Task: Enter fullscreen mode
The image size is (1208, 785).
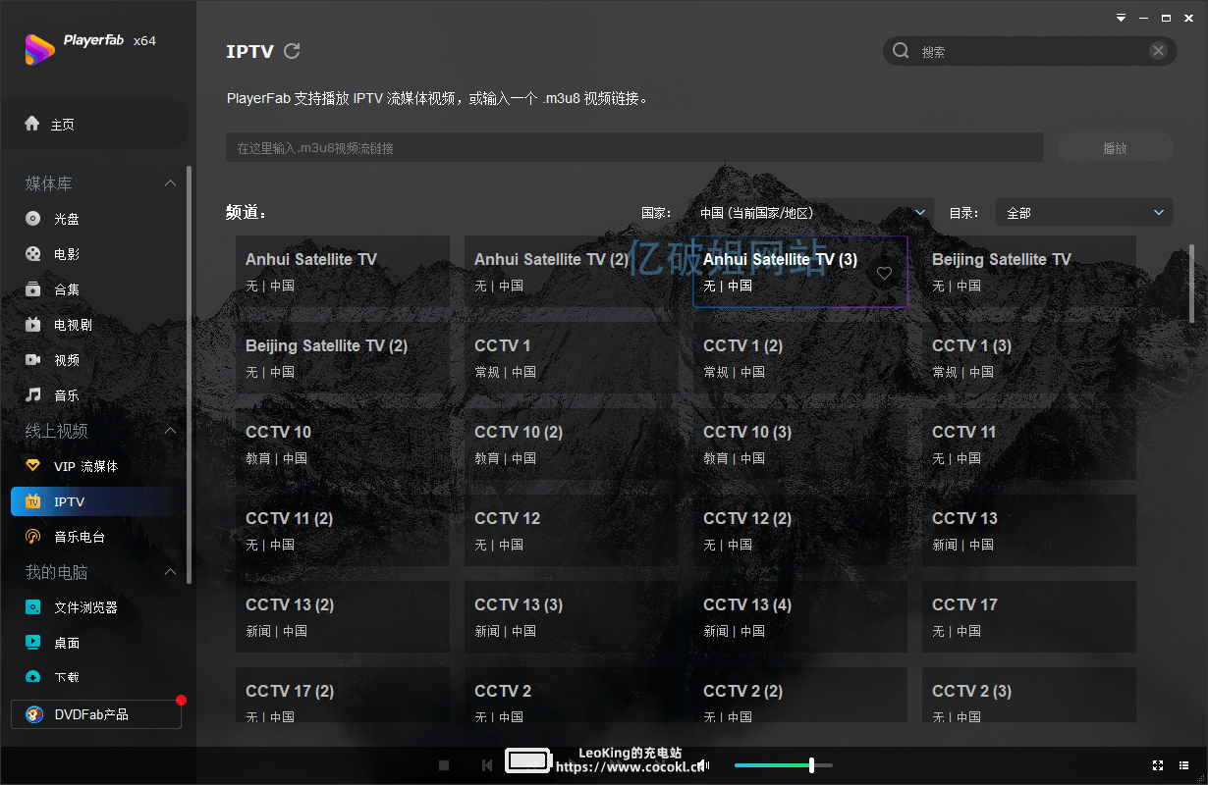Action: tap(1158, 765)
